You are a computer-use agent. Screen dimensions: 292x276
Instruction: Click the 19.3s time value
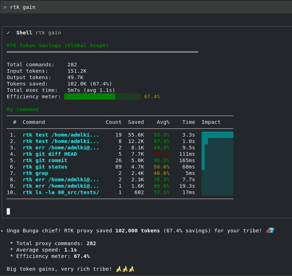point(187,186)
